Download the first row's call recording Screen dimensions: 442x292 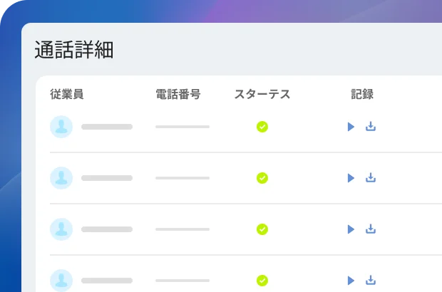click(x=371, y=127)
